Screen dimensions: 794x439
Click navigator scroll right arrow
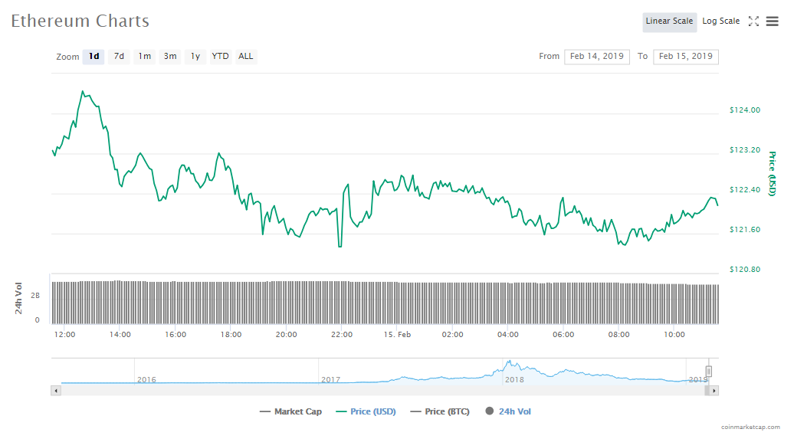714,391
